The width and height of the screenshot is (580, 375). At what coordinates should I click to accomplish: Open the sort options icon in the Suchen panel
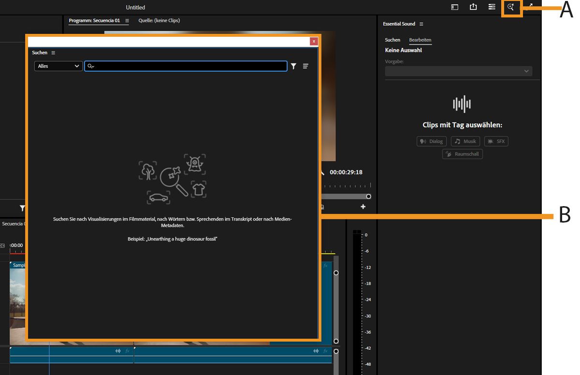point(305,66)
